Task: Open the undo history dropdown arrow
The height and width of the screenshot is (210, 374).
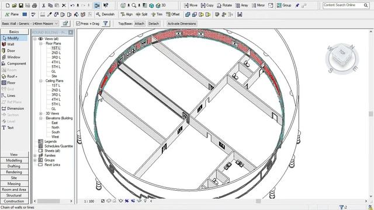Action: point(78,5)
